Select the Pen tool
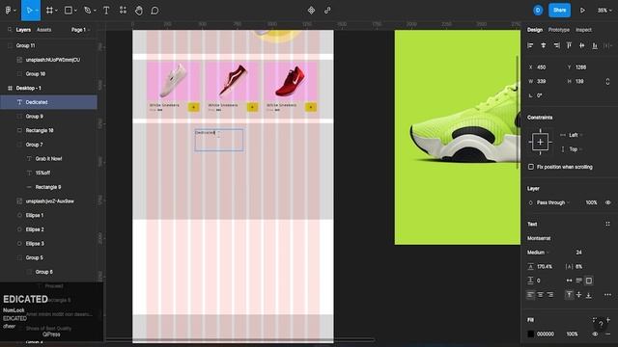 coord(88,11)
